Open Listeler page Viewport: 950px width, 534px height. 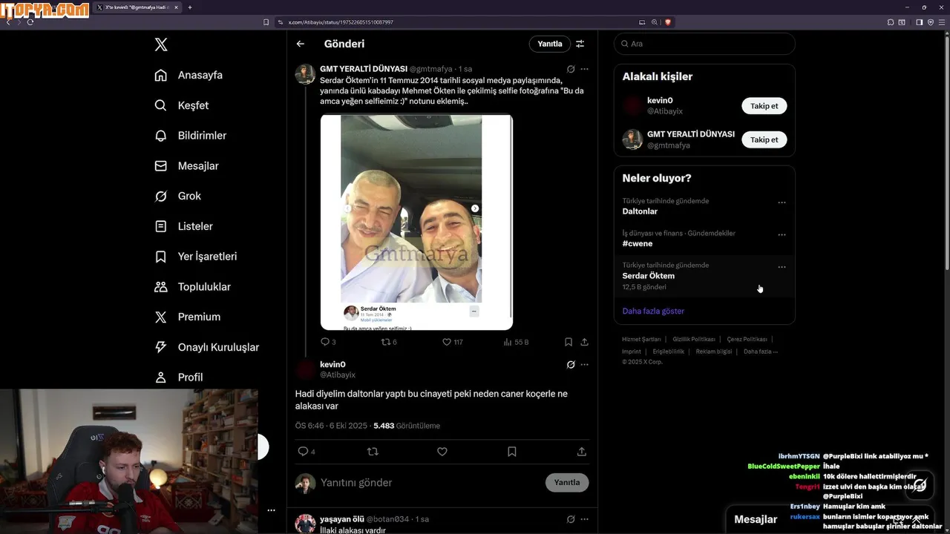[183, 226]
